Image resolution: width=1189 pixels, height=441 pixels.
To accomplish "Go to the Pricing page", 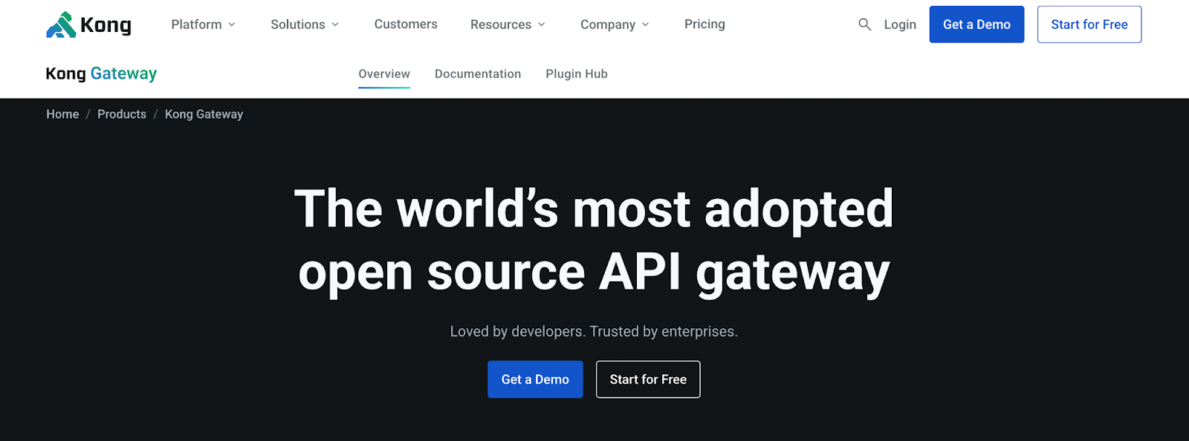I will tap(704, 24).
